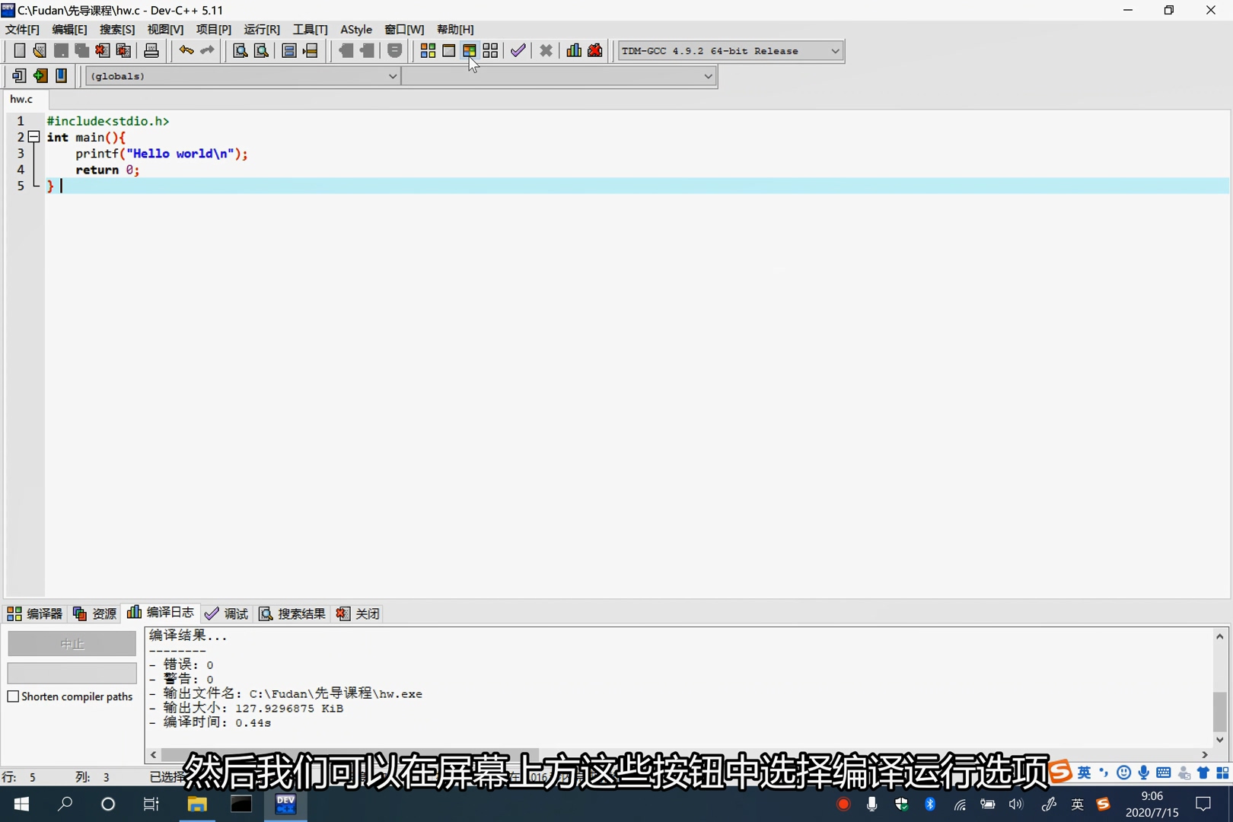Click the Profile analysis chart icon
Screen dimensions: 1233x822
click(x=574, y=51)
